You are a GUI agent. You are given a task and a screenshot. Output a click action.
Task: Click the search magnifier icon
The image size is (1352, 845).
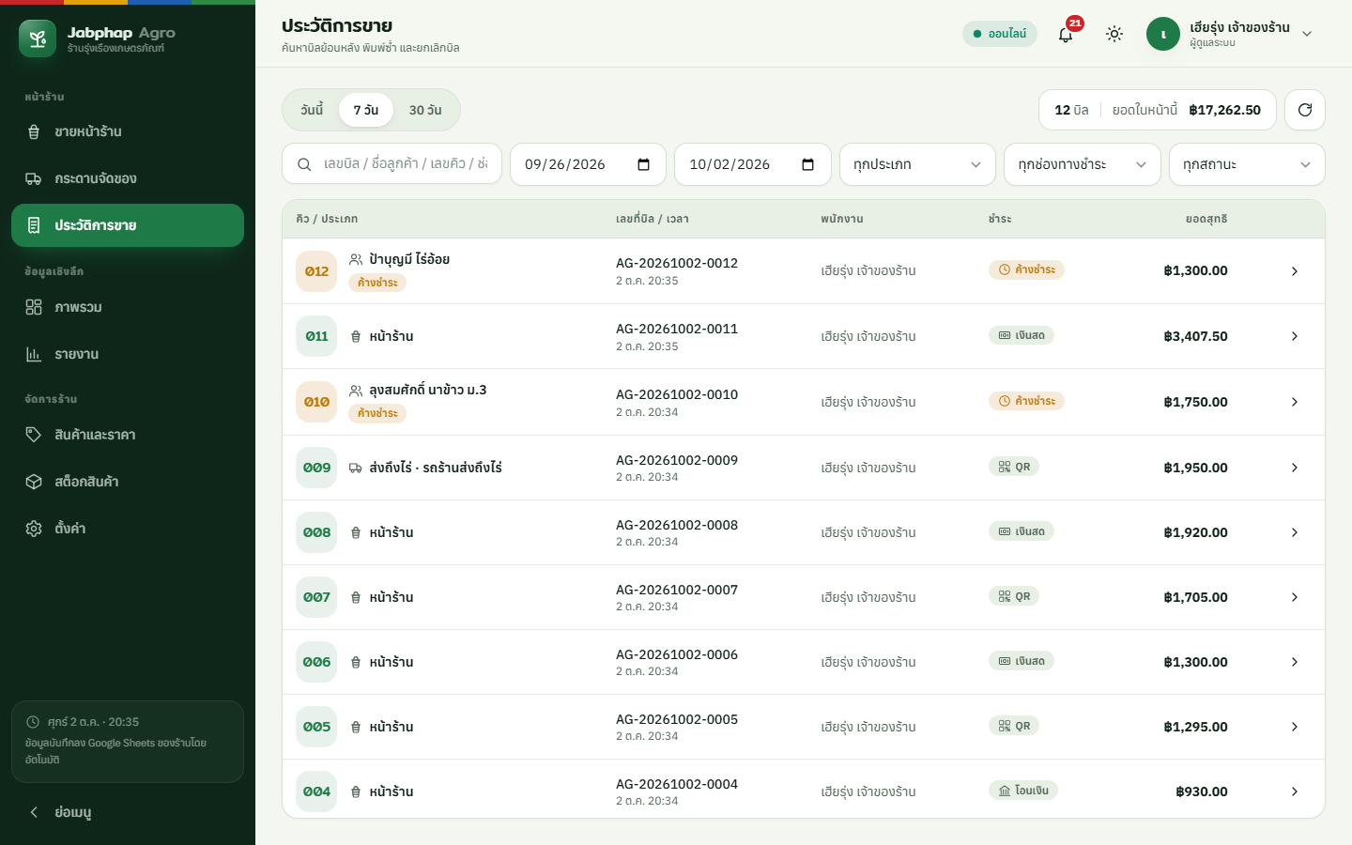click(304, 164)
